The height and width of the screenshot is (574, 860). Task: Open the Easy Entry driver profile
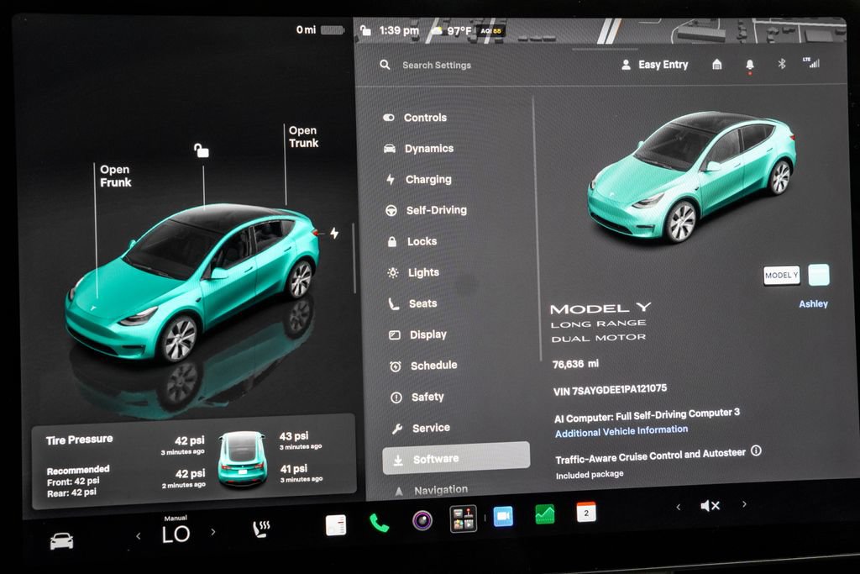[x=655, y=65]
